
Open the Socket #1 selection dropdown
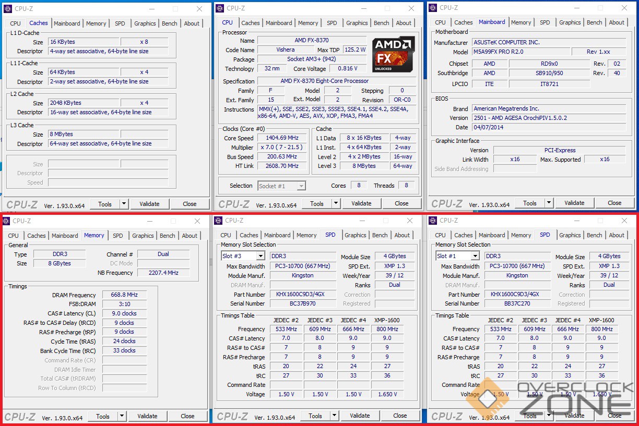[301, 186]
